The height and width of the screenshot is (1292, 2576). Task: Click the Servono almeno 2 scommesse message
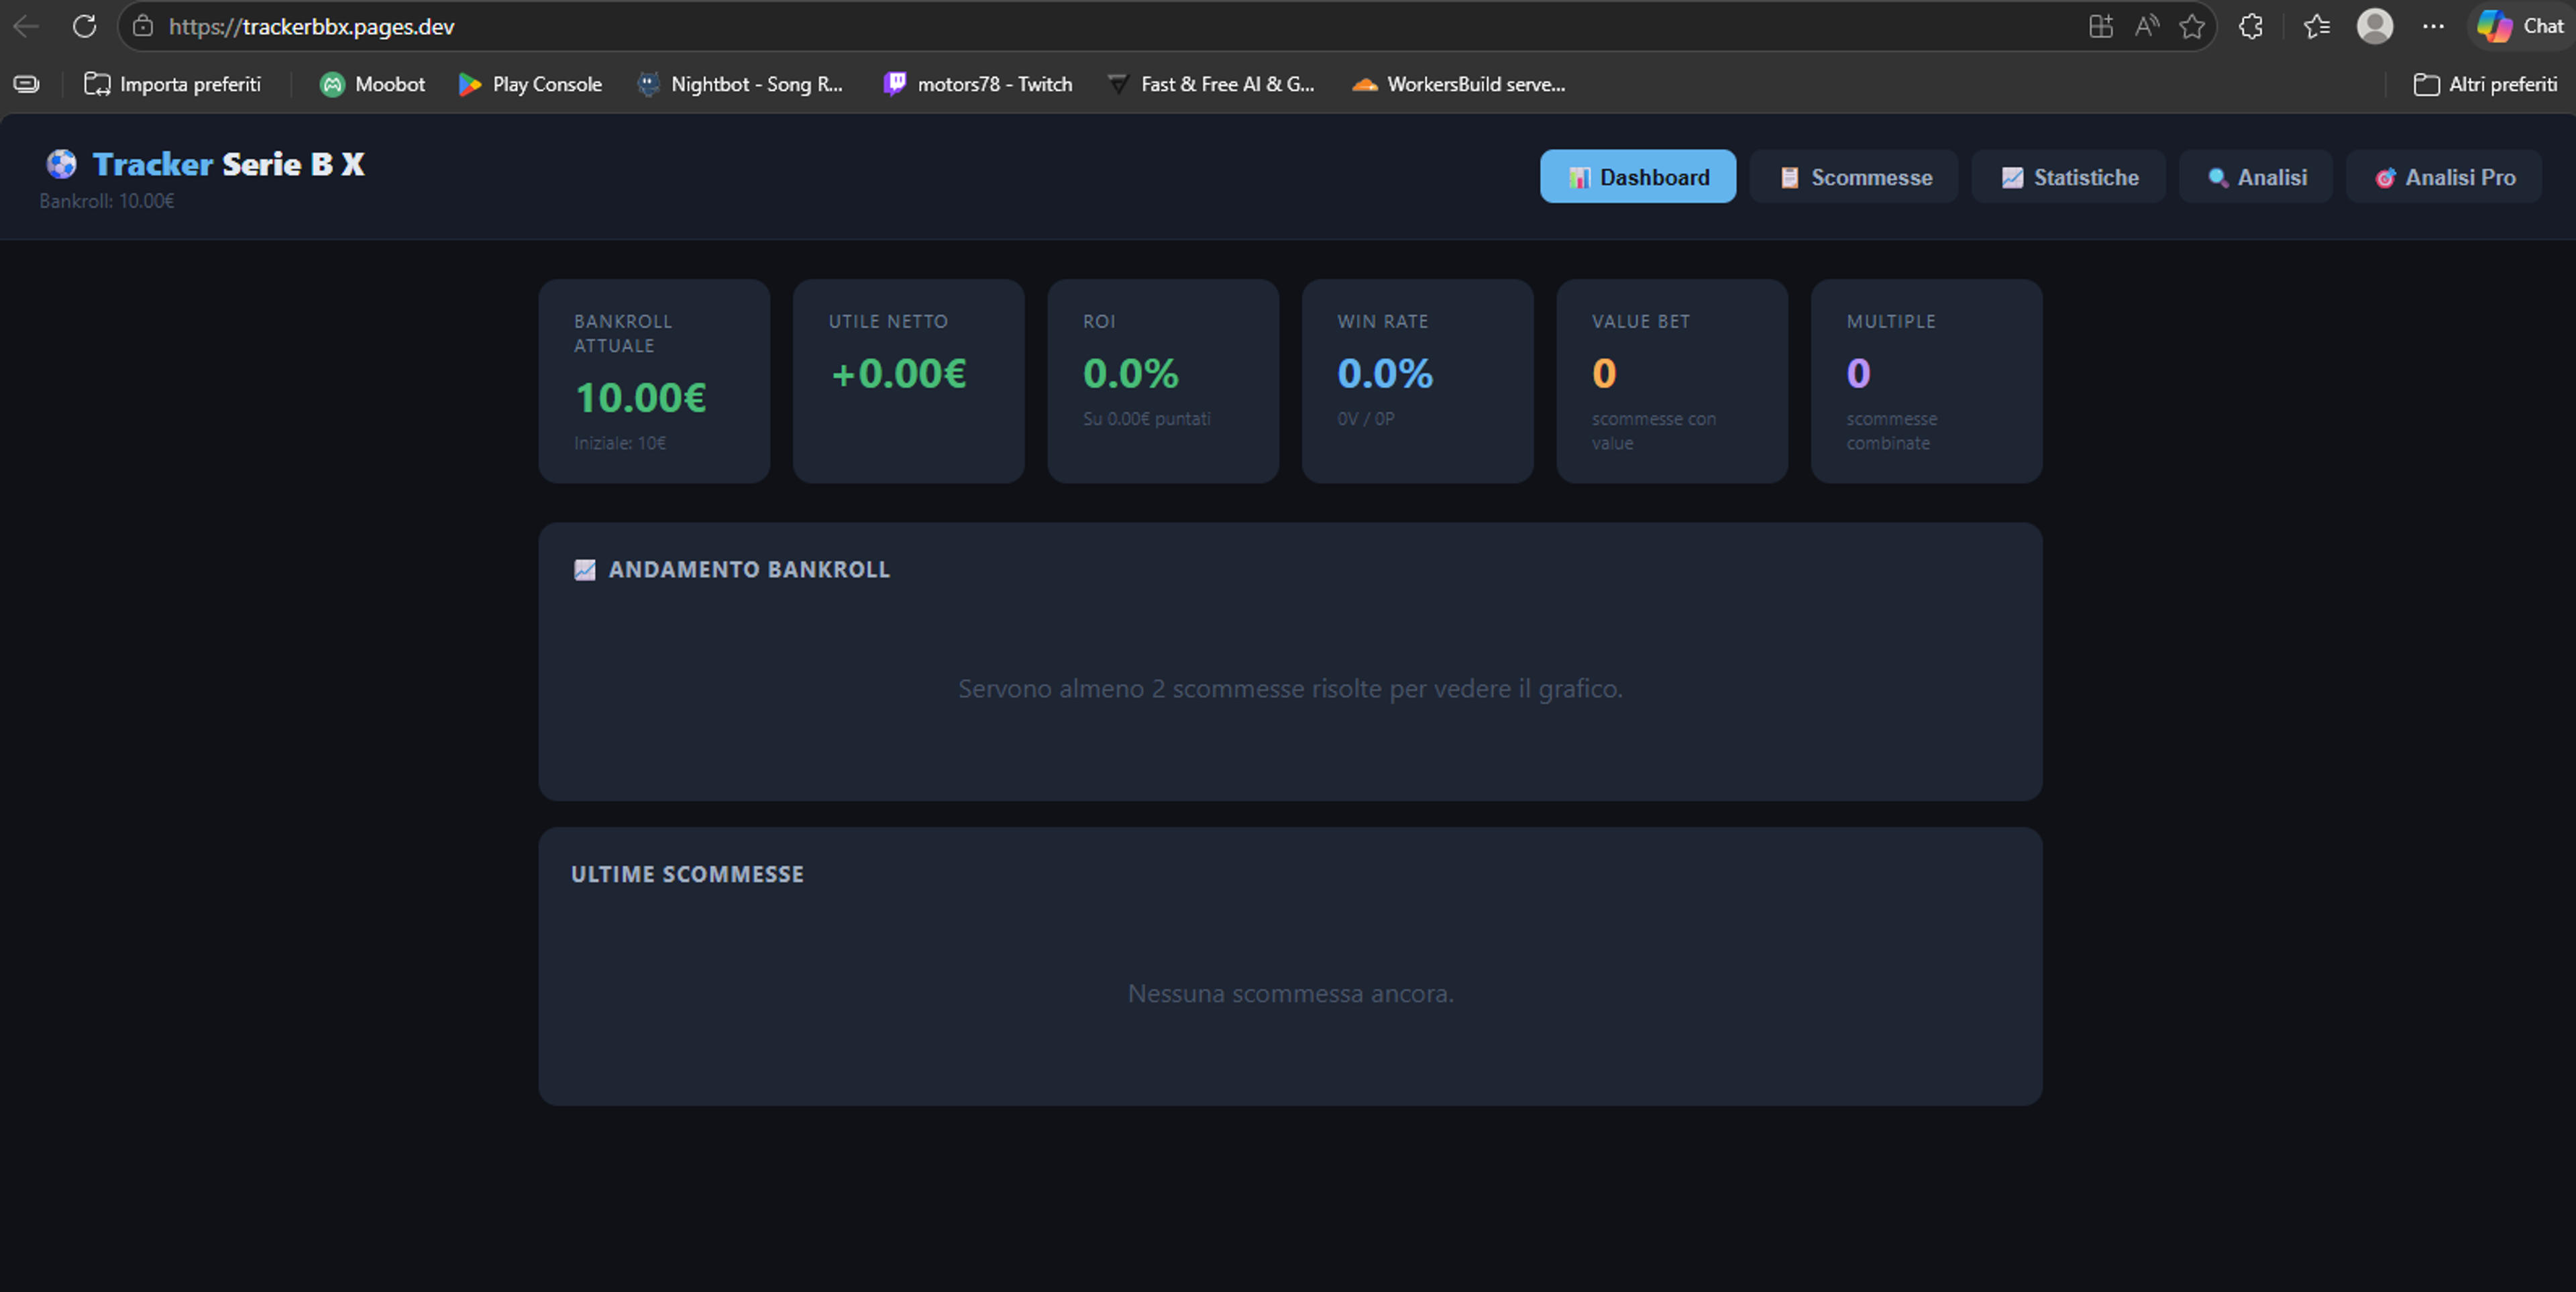(1290, 689)
